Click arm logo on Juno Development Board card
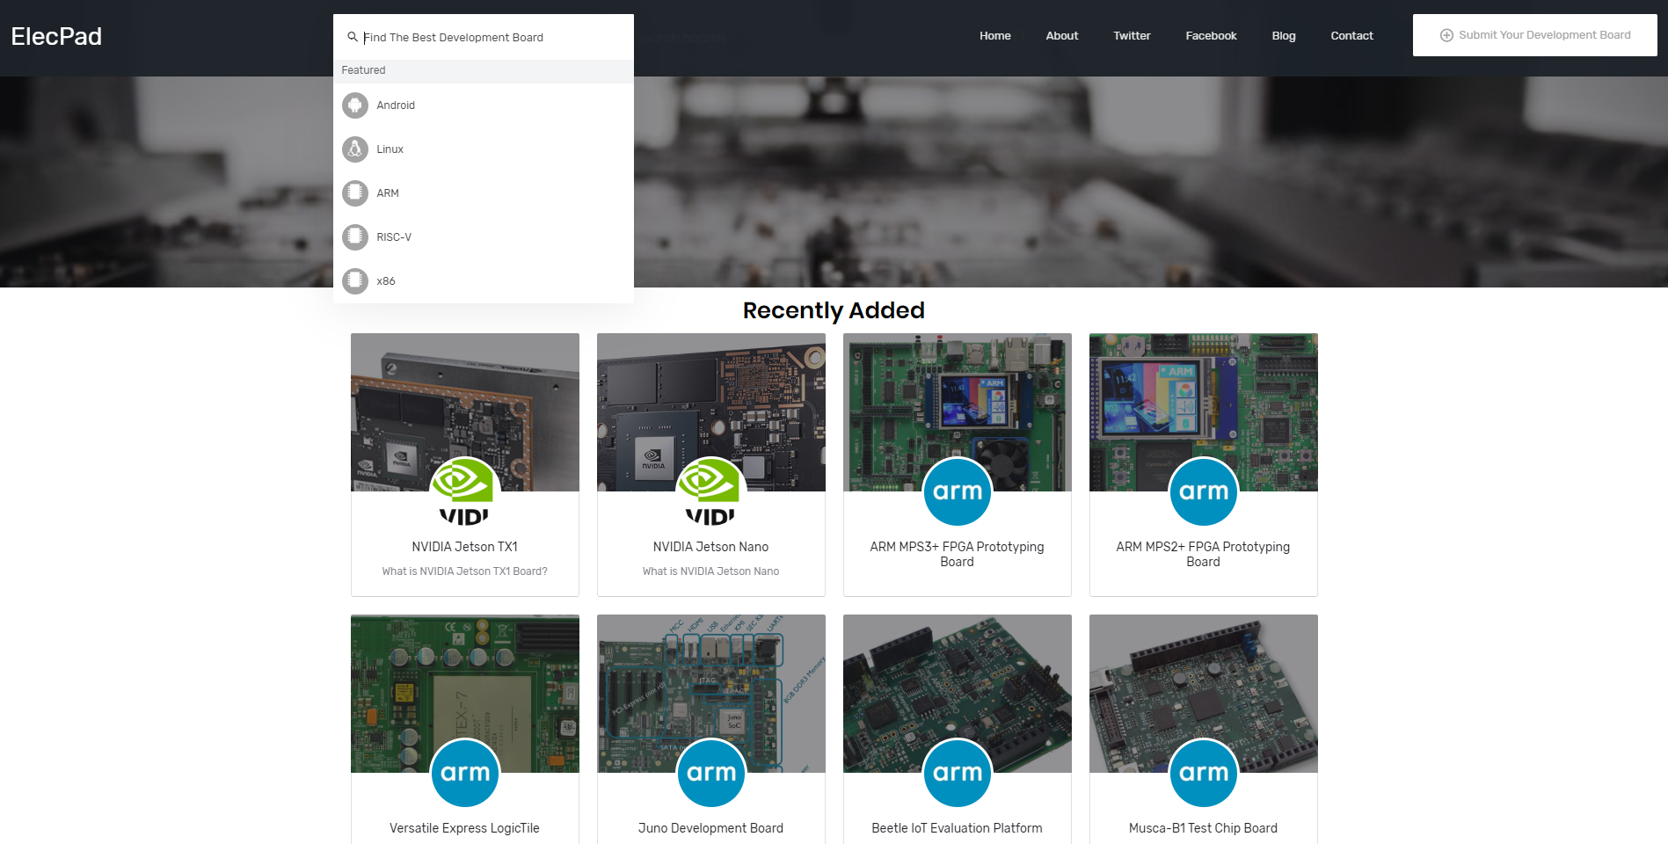This screenshot has height=844, width=1668. (711, 773)
